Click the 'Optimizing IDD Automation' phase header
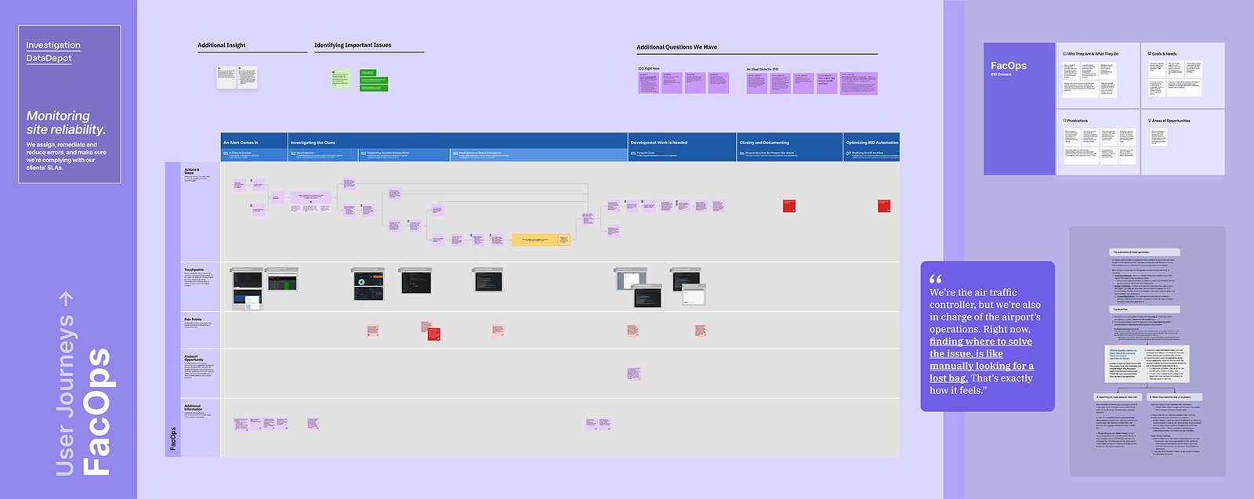 (872, 141)
